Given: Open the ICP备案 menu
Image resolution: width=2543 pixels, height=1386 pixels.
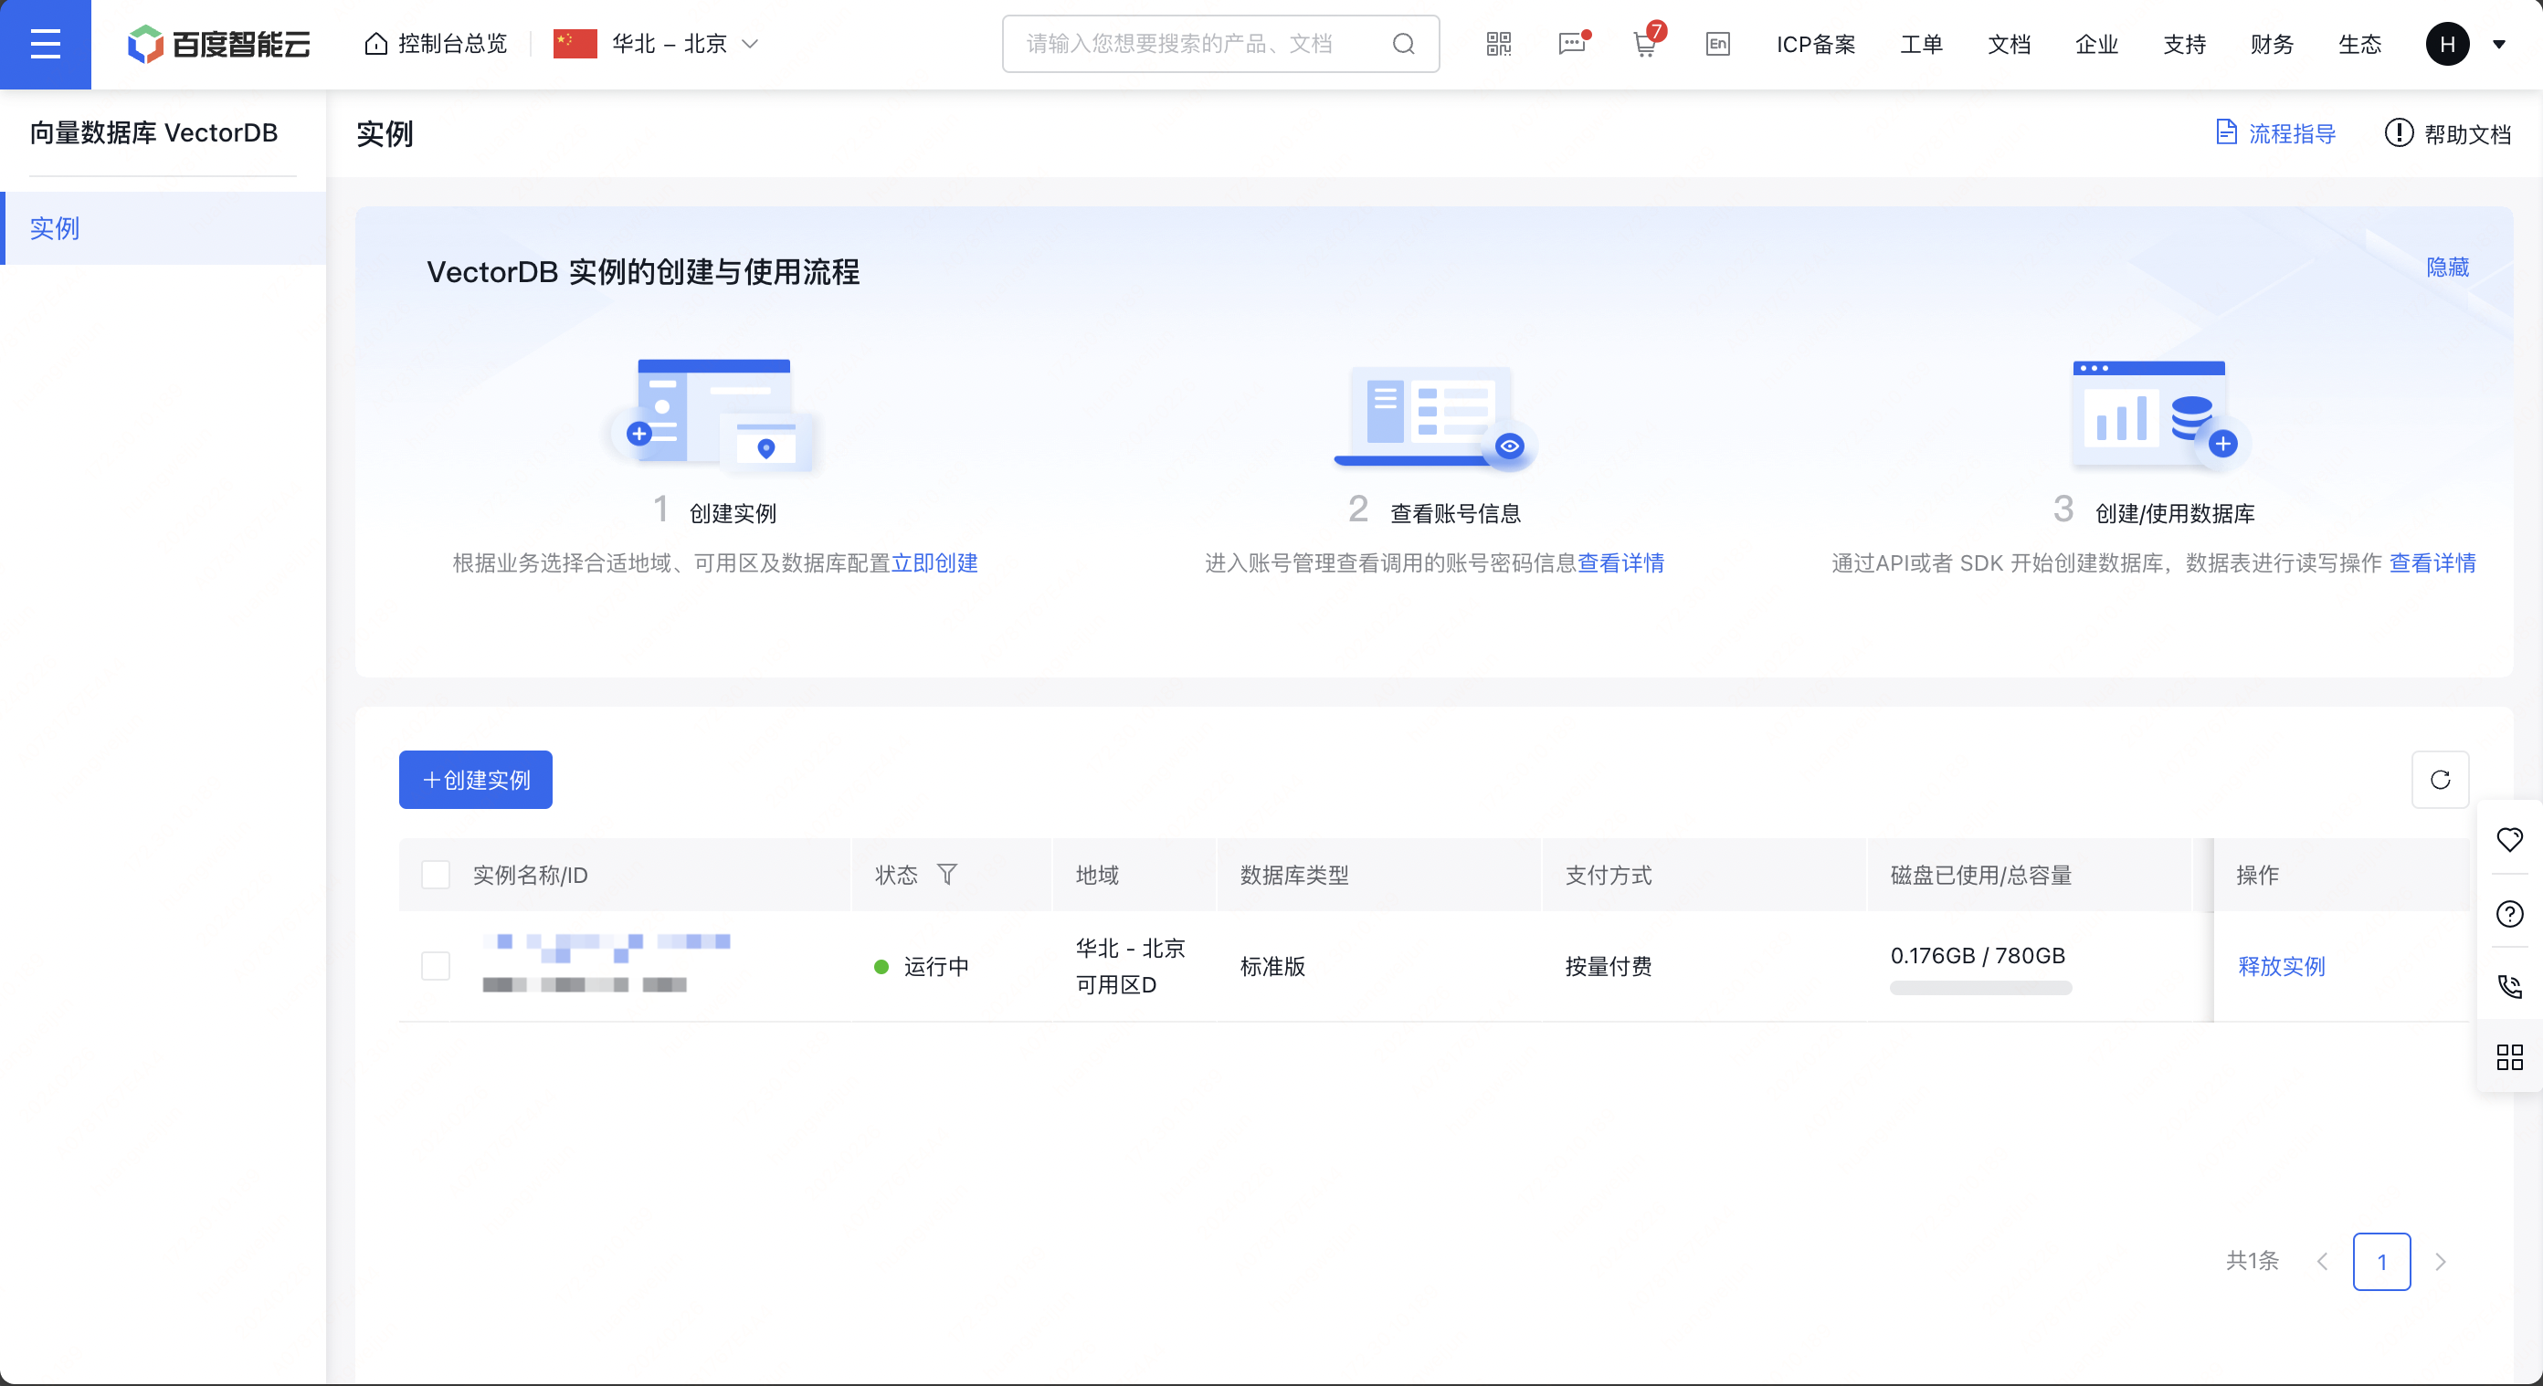Looking at the screenshot, I should click(x=1815, y=45).
